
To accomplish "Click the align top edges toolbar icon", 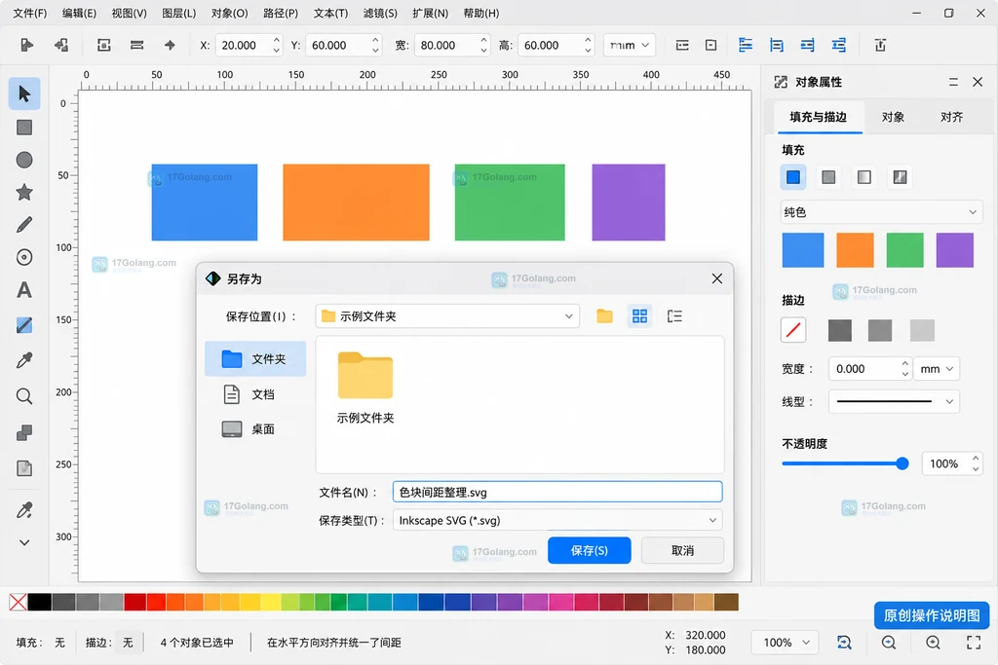I will 777,45.
